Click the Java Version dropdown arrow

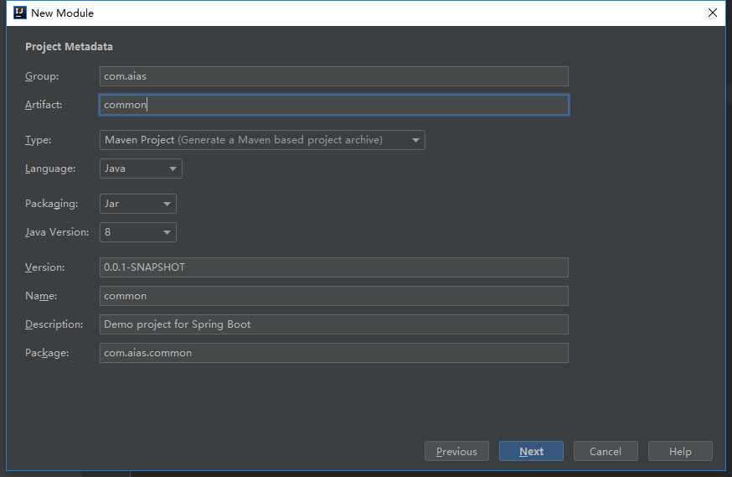pos(167,233)
